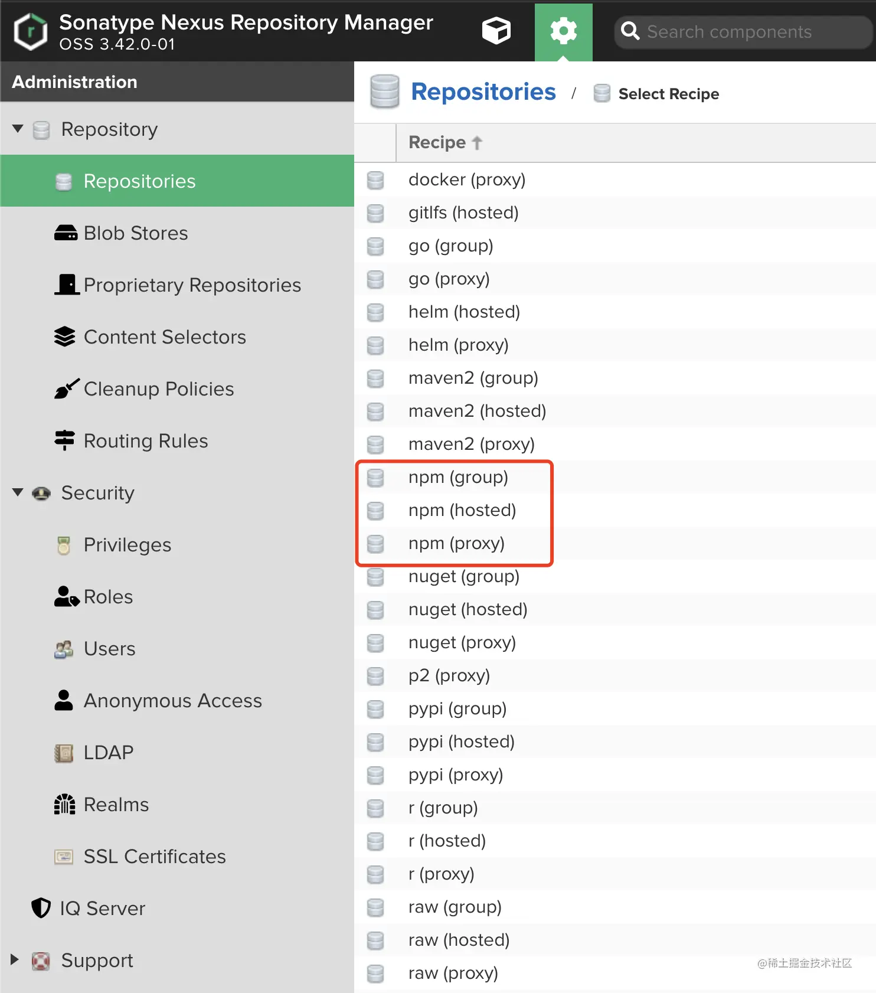Click the Content Selectors layers icon

tap(65, 337)
